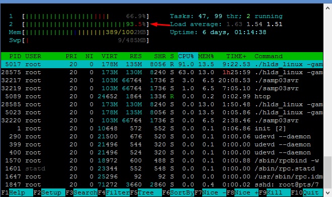
Task: Sort by the MEM% column header
Action: (206, 56)
